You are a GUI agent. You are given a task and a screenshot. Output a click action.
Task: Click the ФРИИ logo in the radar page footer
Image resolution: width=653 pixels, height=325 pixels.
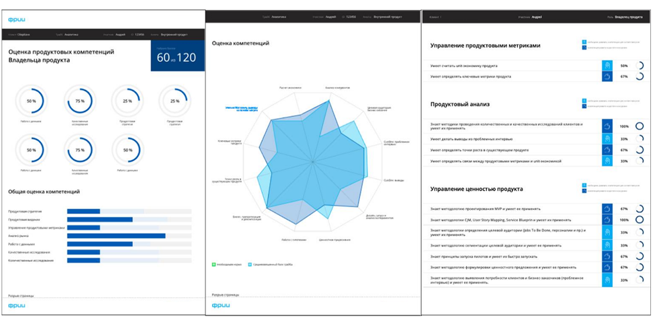tap(220, 305)
